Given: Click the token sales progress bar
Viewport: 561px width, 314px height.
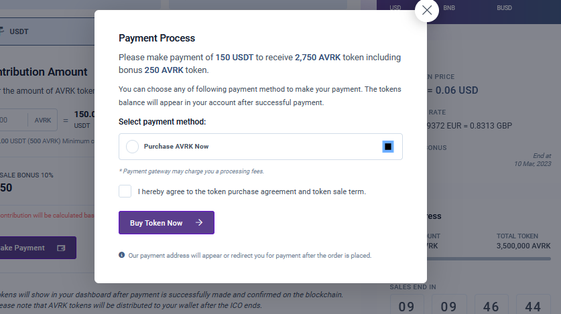Looking at the screenshot, I should point(489,258).
